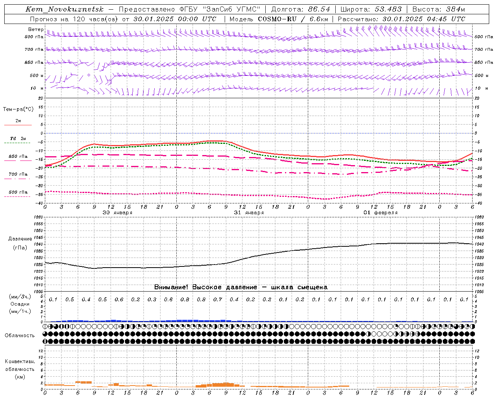Click the Тем-ра(°C) axis label

pos(18,109)
